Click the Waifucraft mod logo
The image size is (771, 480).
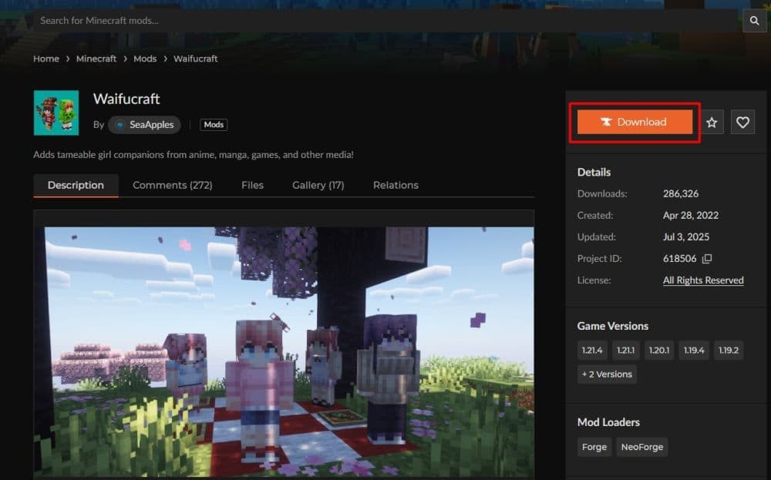[x=56, y=112]
